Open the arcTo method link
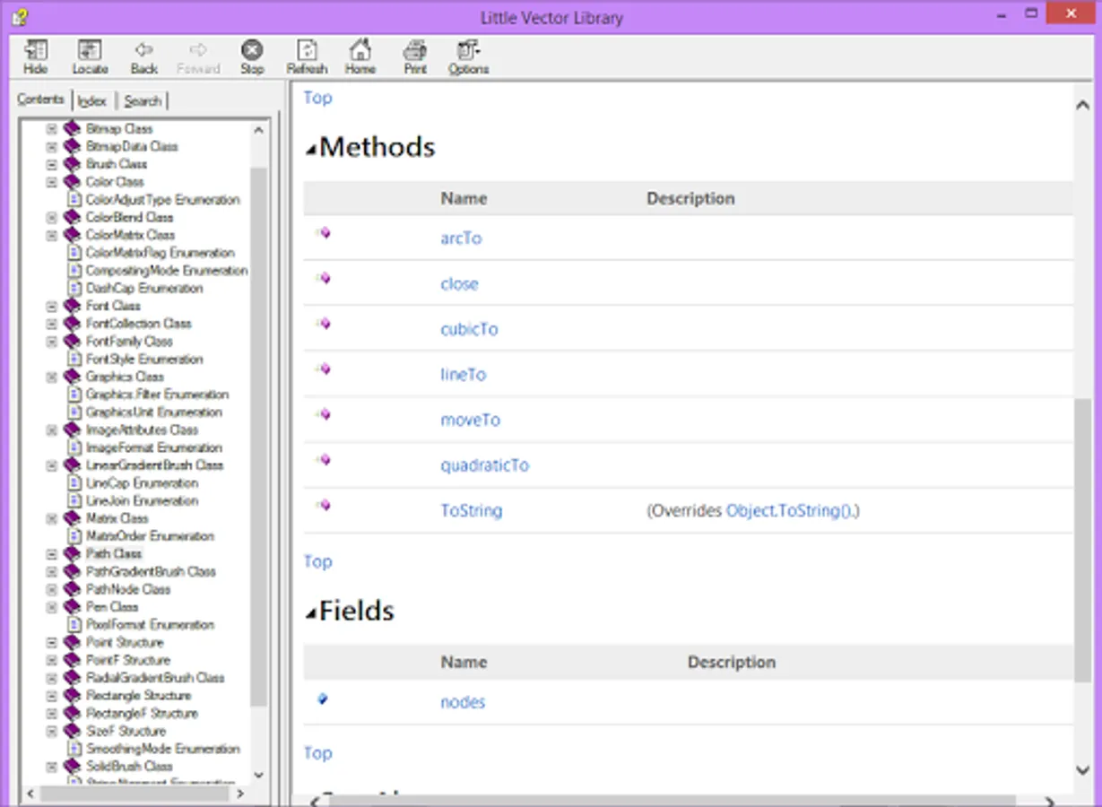The width and height of the screenshot is (1102, 807). (x=461, y=239)
